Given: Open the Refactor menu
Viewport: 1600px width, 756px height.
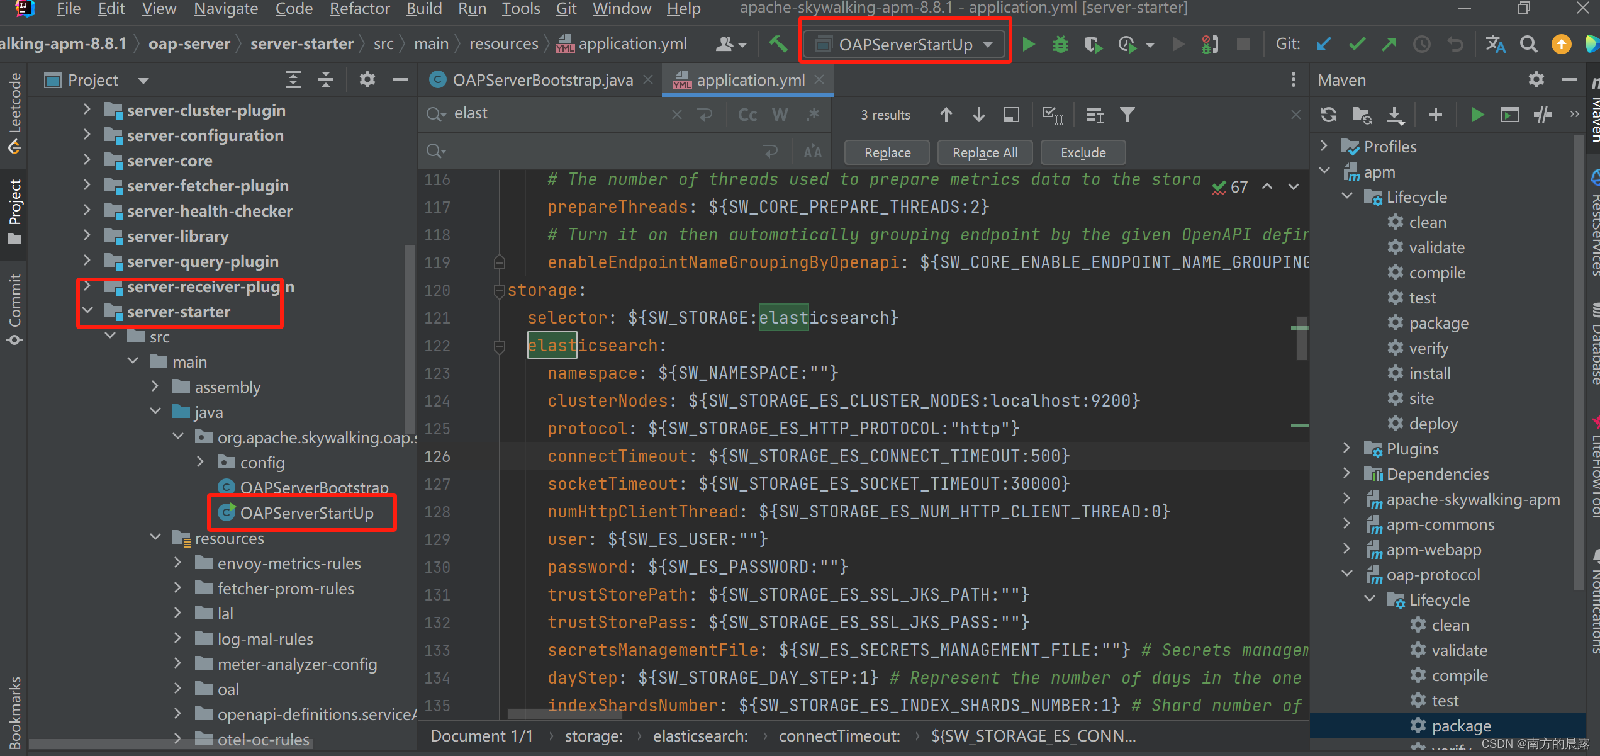Looking at the screenshot, I should coord(359,9).
